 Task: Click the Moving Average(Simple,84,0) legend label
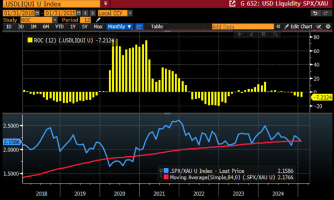[x=222, y=177]
